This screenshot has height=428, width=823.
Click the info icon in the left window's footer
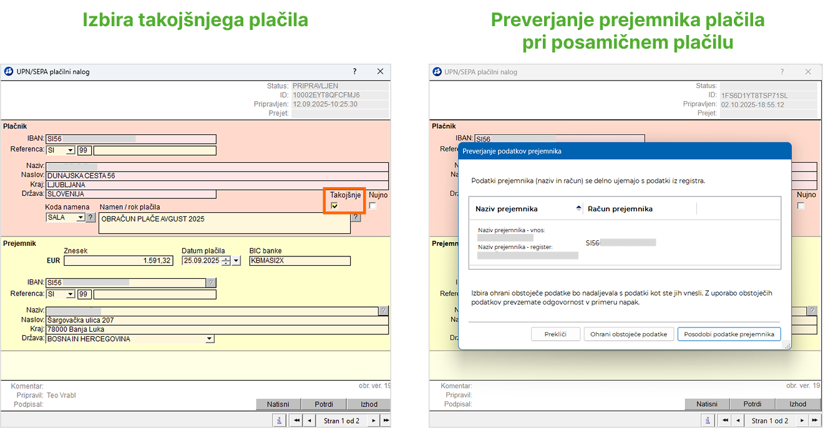click(x=280, y=421)
